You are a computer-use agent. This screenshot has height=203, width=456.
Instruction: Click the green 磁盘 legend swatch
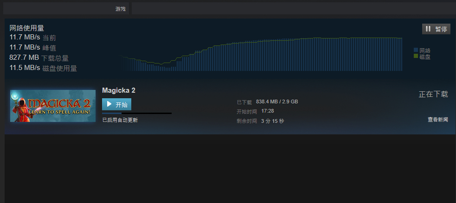tap(416, 56)
